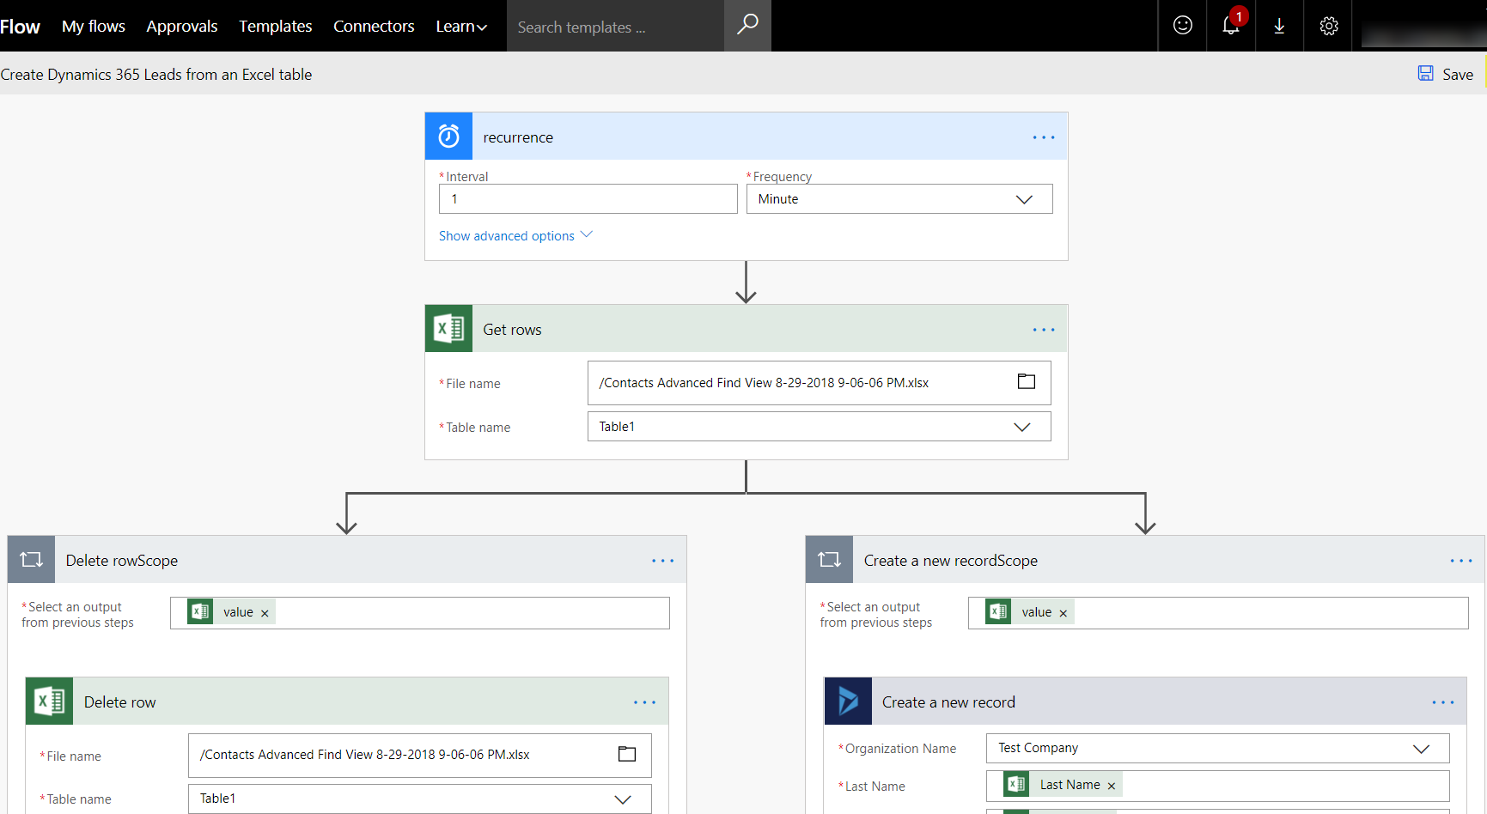
Task: Click the Search templates field
Action: point(615,26)
